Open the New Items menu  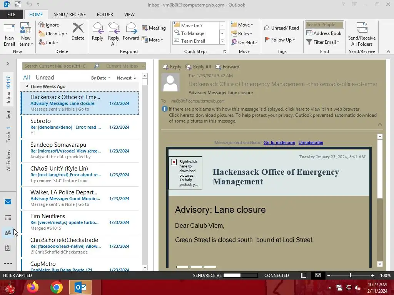(26, 35)
